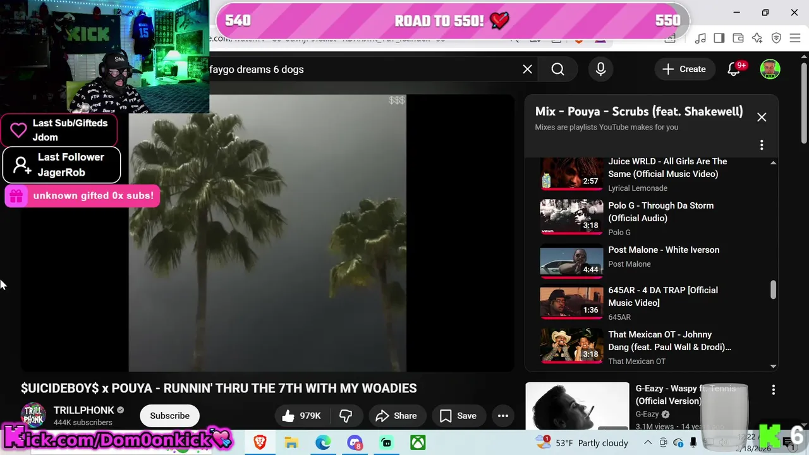Click the G-Eazy Waspy thumbnail
The width and height of the screenshot is (809, 455).
577,406
